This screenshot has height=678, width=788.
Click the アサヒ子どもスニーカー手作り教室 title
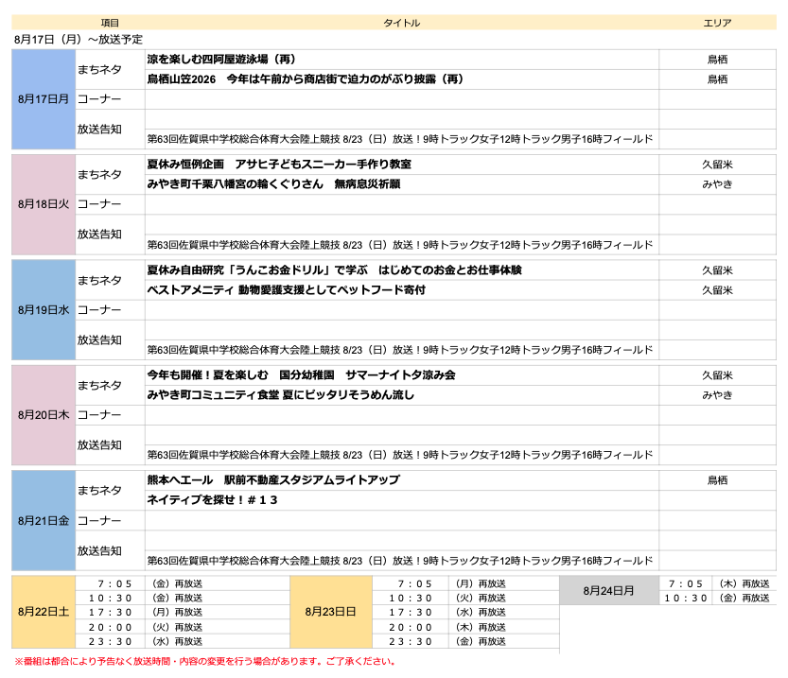click(279, 165)
